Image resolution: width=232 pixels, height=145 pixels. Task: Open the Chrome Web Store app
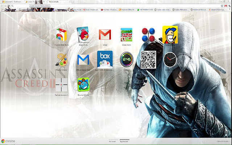61,35
